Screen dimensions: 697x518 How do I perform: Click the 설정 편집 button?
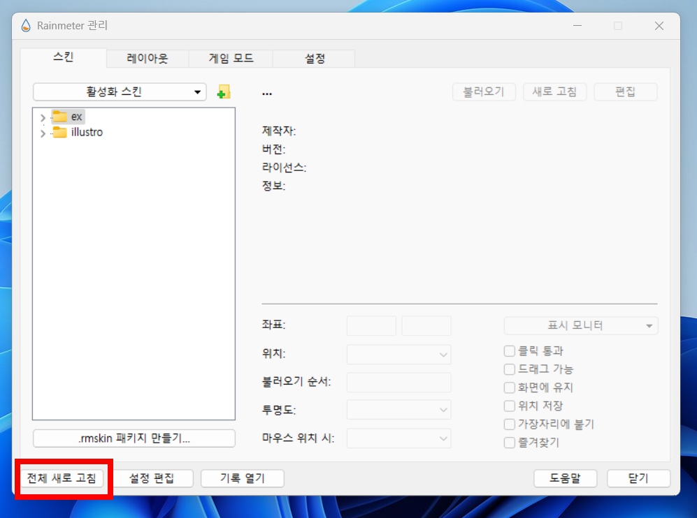coord(152,478)
